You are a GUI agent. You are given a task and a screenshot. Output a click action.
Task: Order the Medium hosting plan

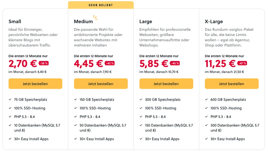(x=101, y=84)
